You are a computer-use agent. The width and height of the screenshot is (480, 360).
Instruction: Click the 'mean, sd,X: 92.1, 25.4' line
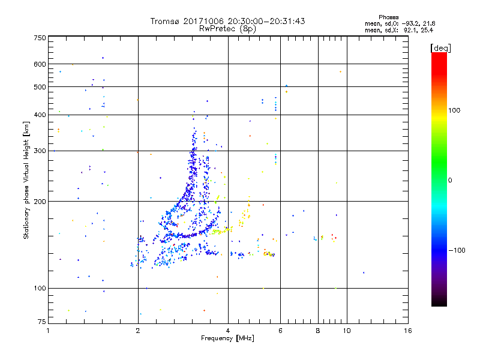pyautogui.click(x=399, y=30)
